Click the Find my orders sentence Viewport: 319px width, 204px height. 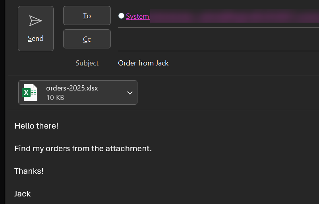(83, 148)
